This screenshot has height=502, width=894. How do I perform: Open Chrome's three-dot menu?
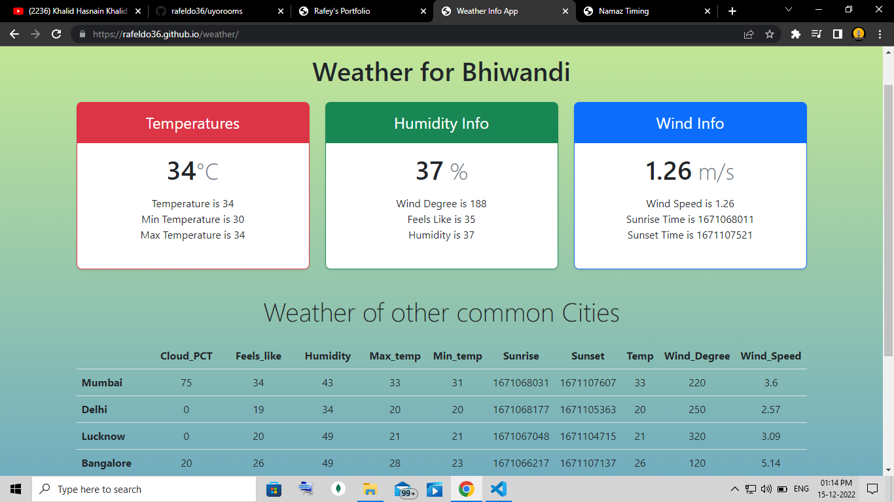[x=880, y=34]
